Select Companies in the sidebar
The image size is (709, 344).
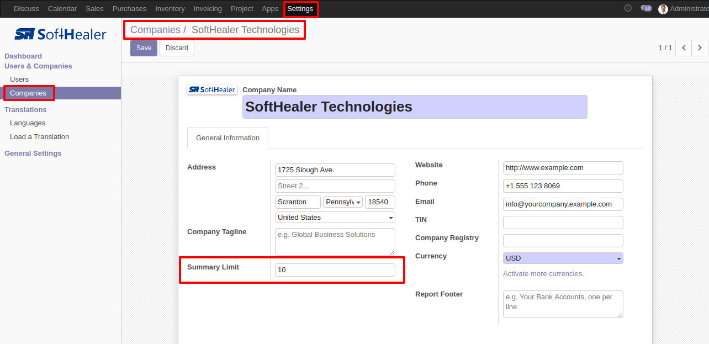click(x=28, y=93)
